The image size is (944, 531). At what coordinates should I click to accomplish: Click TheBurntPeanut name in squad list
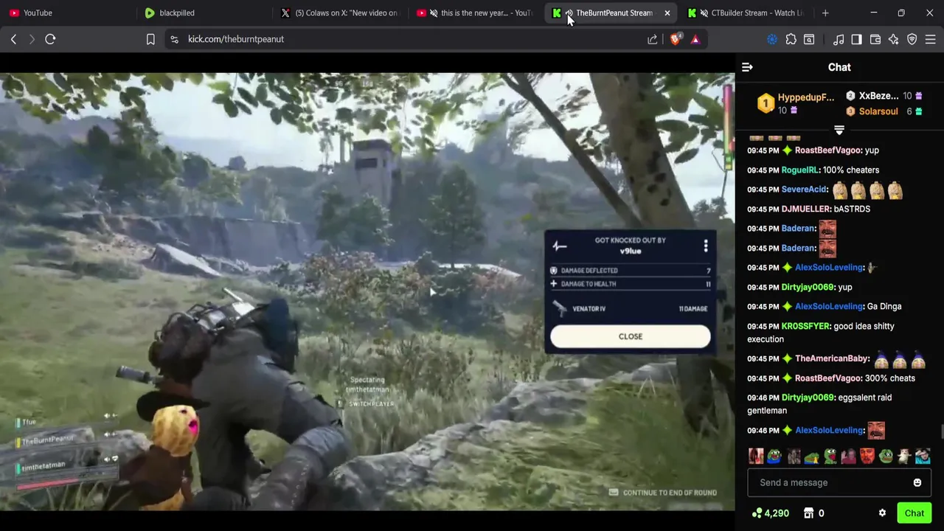(48, 440)
